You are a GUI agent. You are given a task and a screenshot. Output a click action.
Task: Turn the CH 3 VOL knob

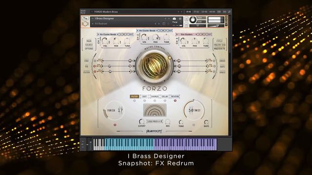coord(183,41)
